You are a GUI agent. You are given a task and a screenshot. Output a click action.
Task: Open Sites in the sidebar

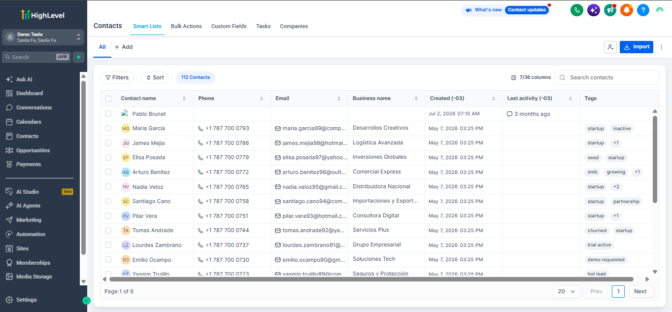(x=17, y=248)
